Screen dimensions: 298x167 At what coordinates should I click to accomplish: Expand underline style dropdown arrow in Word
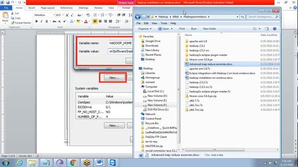tap(50, 21)
